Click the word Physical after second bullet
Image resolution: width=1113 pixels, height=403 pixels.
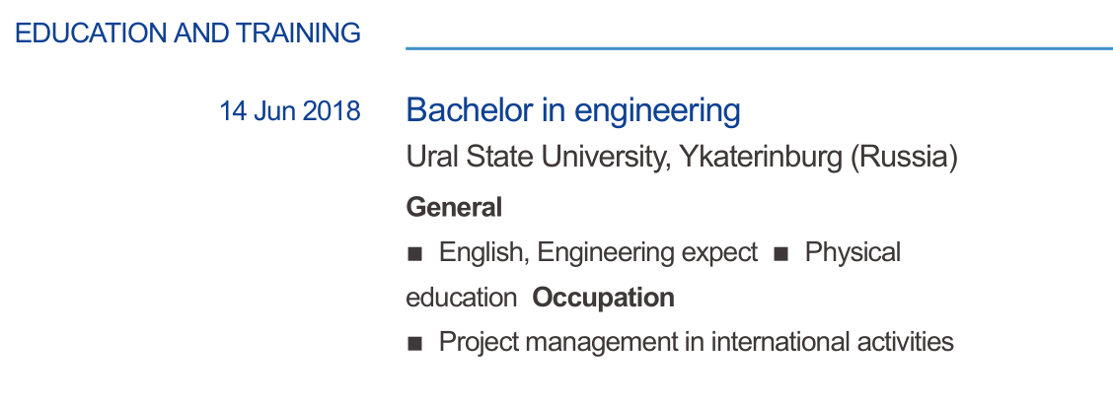(853, 253)
